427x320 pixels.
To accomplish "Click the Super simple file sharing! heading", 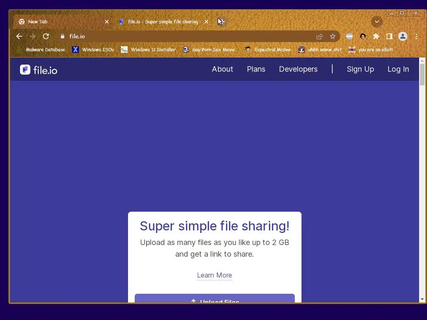I will 215,226.
